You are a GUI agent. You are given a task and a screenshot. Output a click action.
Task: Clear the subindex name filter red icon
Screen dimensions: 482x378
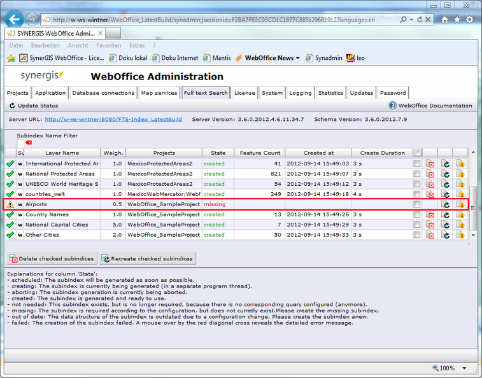pyautogui.click(x=29, y=143)
